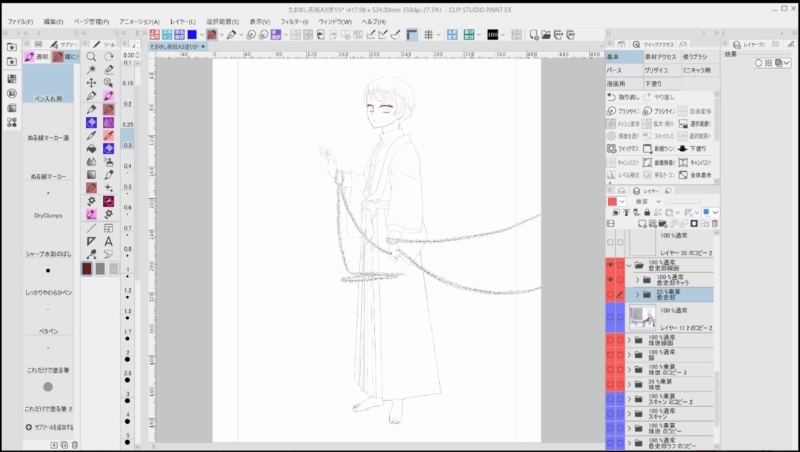The height and width of the screenshot is (452, 800).
Task: Show the 珠世線画 folder layer
Action: click(x=610, y=340)
